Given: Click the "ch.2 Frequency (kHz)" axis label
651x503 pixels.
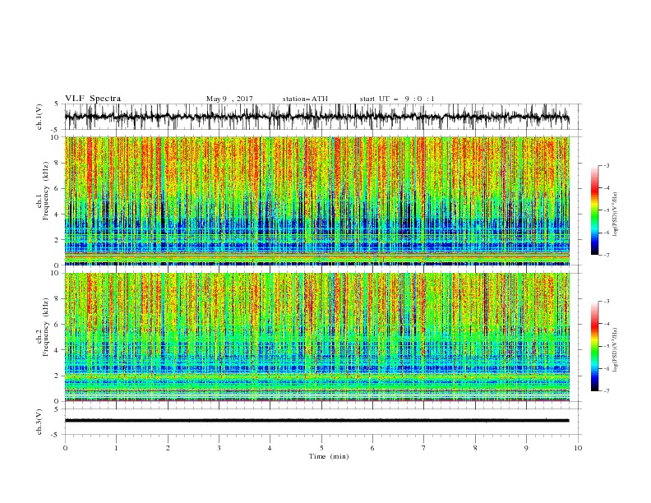Looking at the screenshot, I should tap(43, 326).
